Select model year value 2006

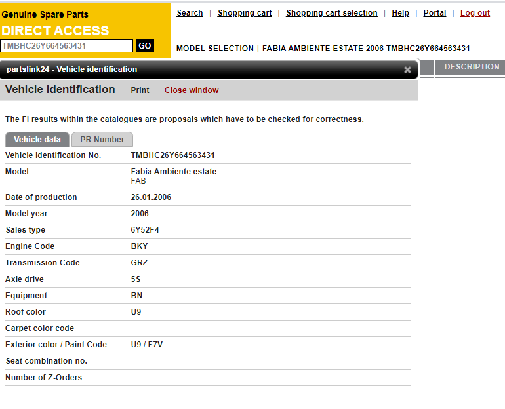coord(140,214)
